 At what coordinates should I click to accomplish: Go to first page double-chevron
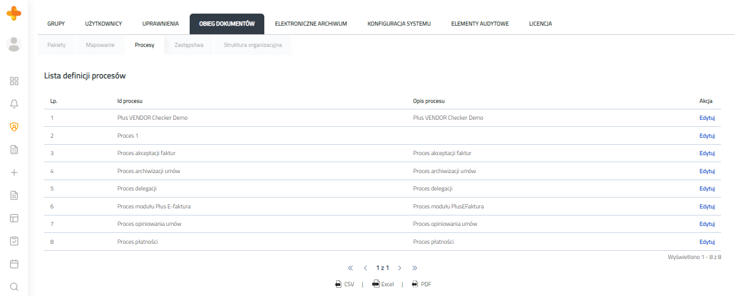click(350, 268)
